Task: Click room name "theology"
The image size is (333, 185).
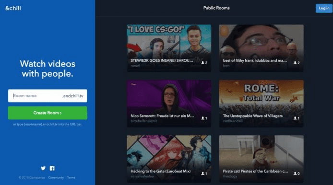Action: [x=230, y=176]
